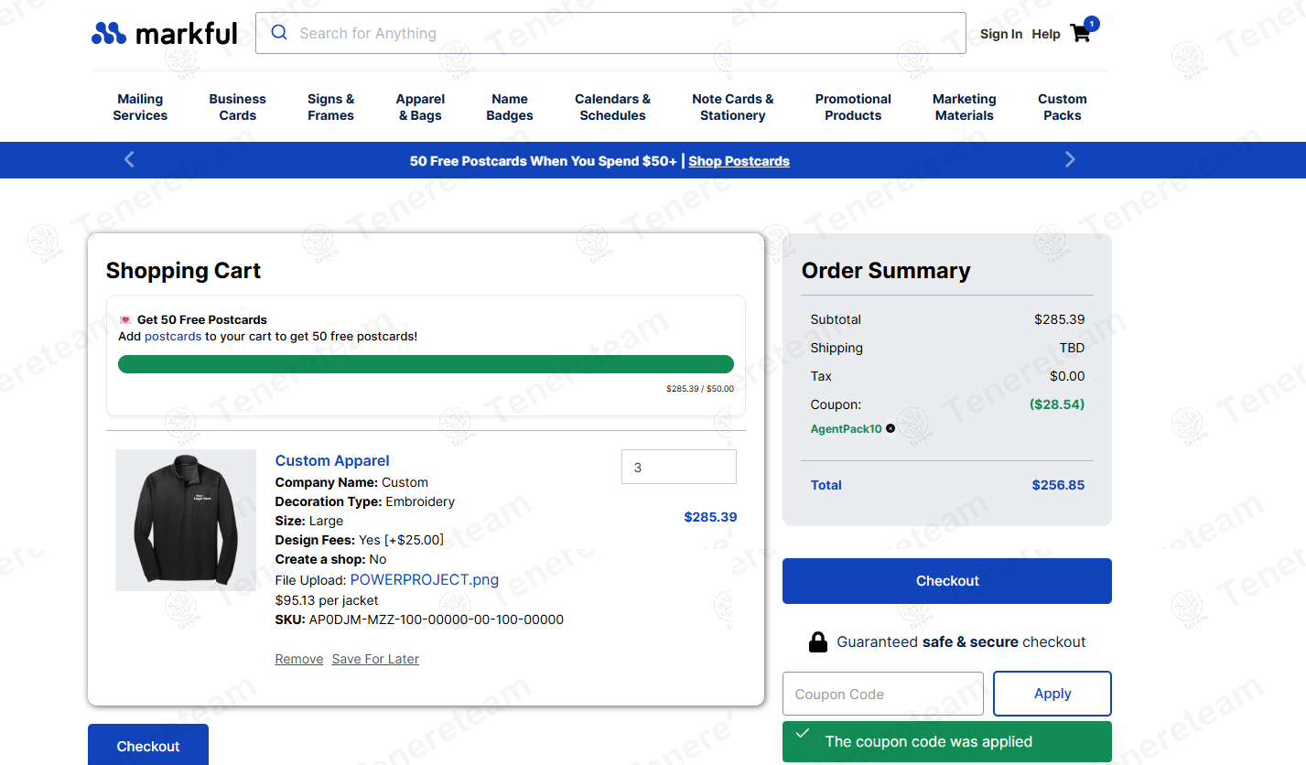
Task: Click the 'coupon code was applied' notification
Action: (947, 741)
